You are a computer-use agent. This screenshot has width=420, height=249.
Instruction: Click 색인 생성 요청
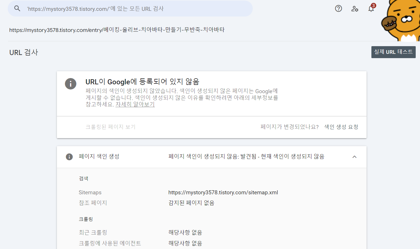tap(341, 127)
